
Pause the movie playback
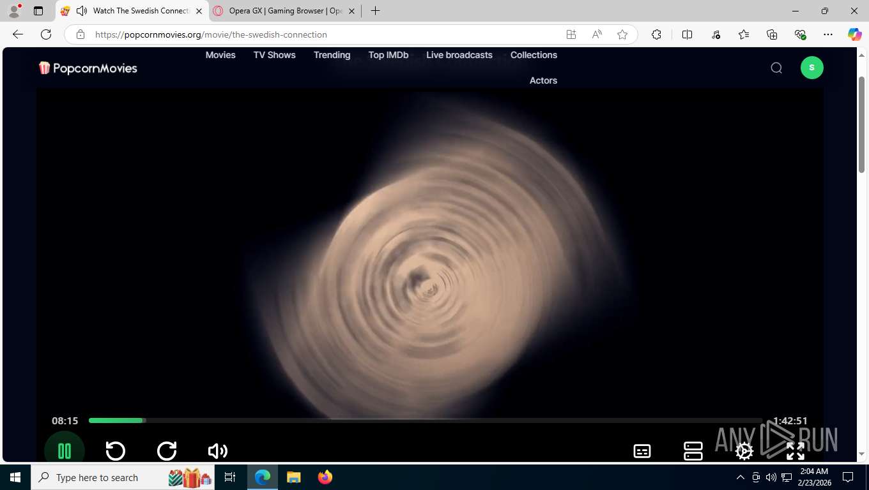point(65,451)
